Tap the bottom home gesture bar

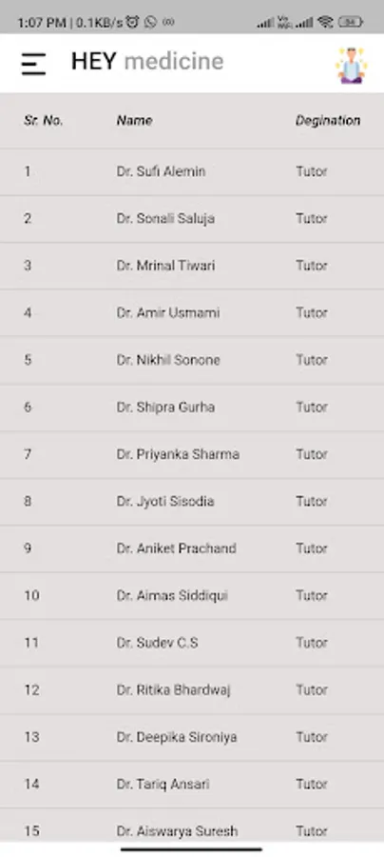coord(192,849)
